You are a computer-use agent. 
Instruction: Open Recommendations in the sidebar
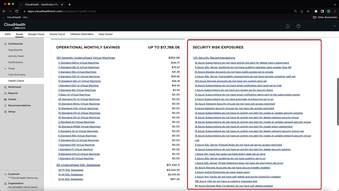19,106
